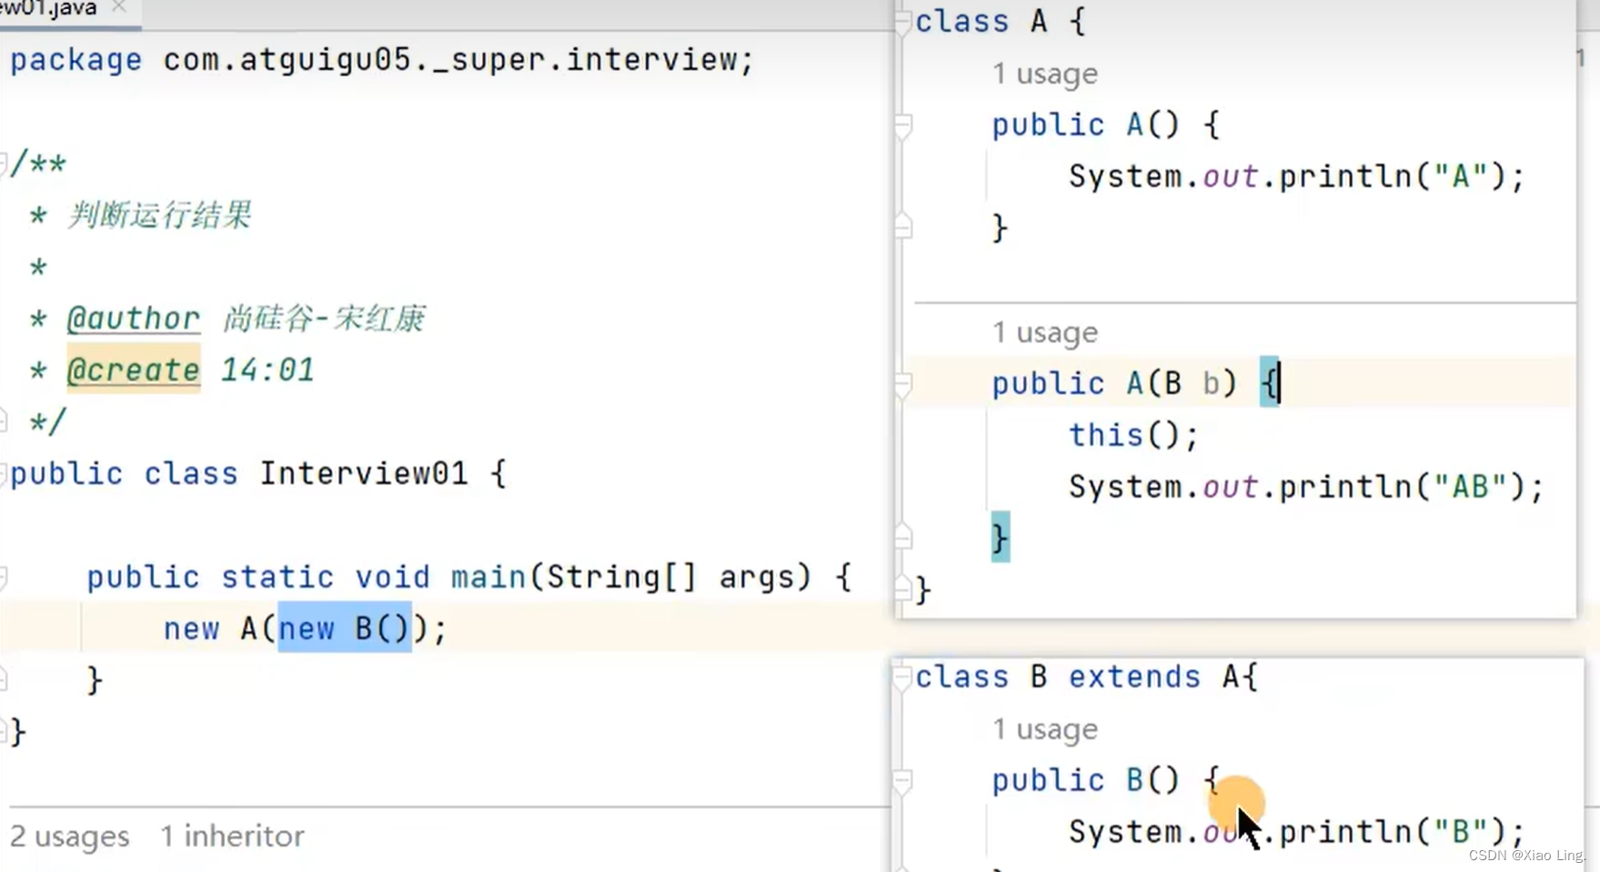Click the '1 usage' hint above public B()
1600x872 pixels.
pyautogui.click(x=1044, y=729)
